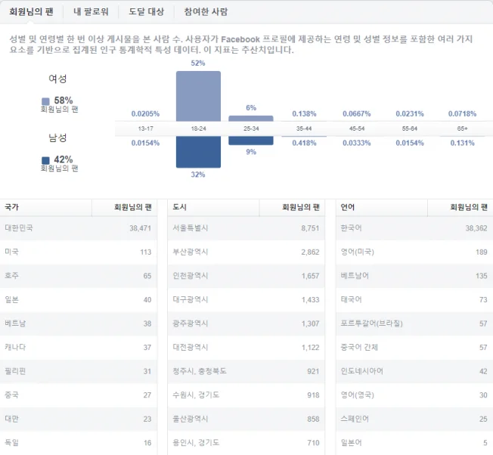493x455 pixels.
Task: Select the 서울특별시 city row
Action: pyautogui.click(x=246, y=228)
